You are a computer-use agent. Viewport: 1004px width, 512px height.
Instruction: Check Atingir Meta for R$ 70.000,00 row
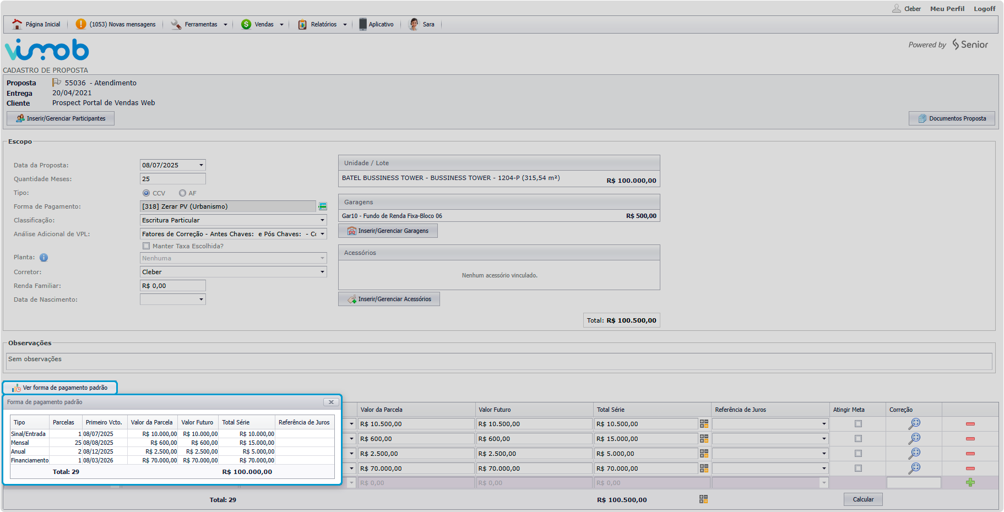point(858,469)
